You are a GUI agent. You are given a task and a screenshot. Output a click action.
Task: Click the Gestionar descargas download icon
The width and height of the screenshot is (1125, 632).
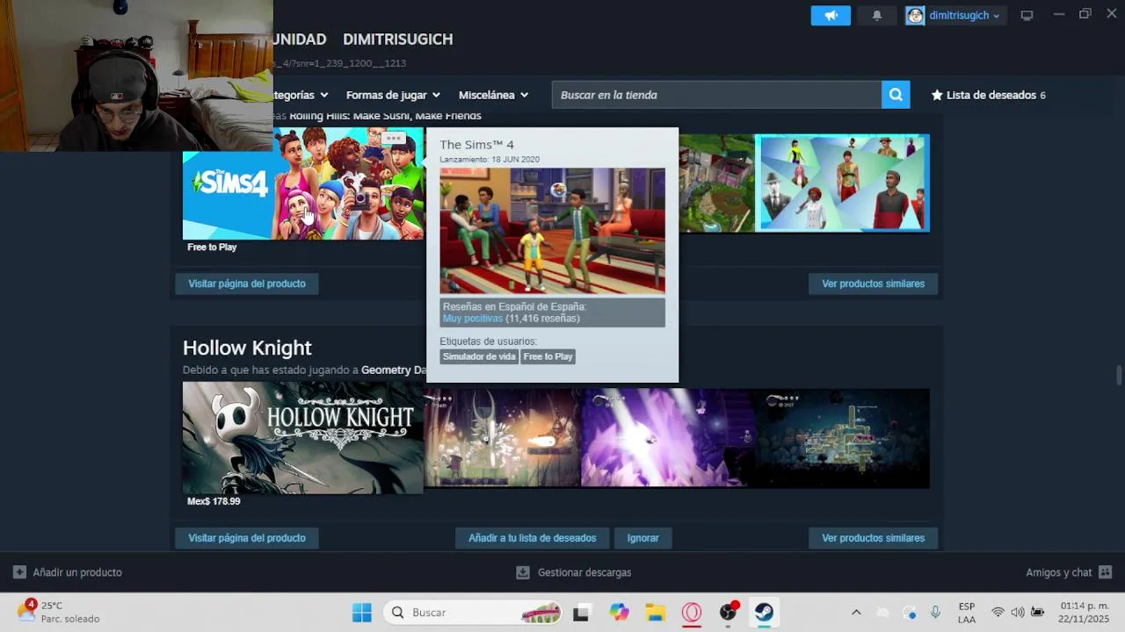click(522, 572)
